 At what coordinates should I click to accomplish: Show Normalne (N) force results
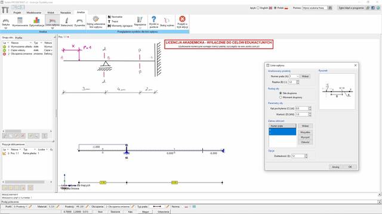(115, 17)
